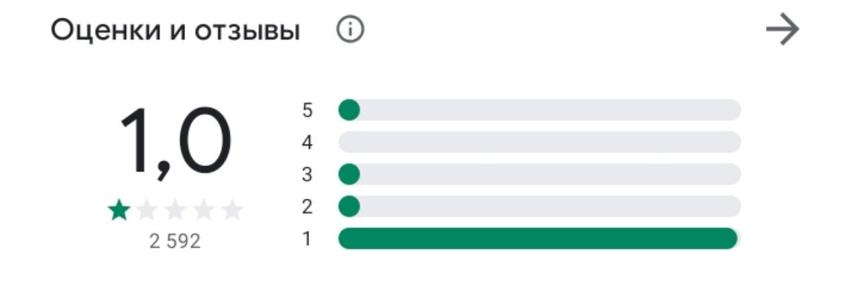The image size is (858, 300).
Task: Click the 2 592 reviews count
Action: (x=175, y=242)
